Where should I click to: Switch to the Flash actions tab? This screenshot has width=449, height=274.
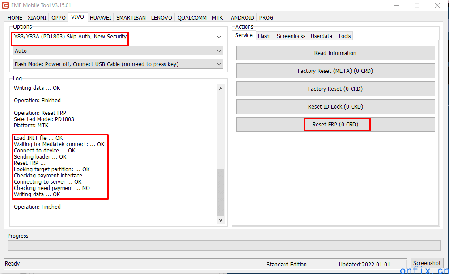[263, 36]
